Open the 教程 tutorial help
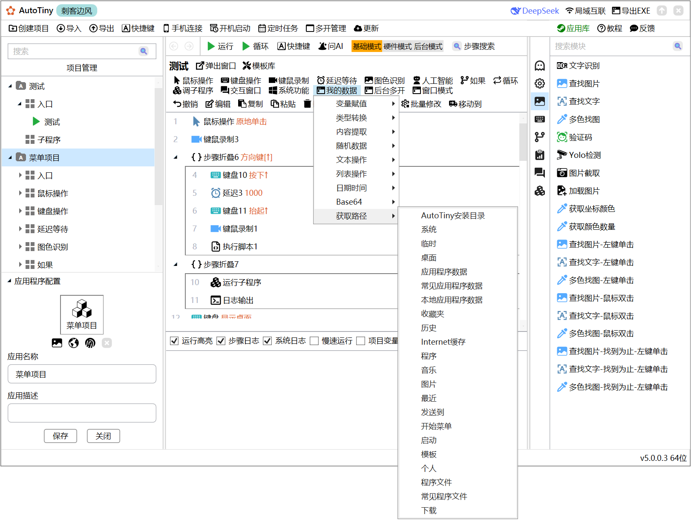 (x=610, y=29)
